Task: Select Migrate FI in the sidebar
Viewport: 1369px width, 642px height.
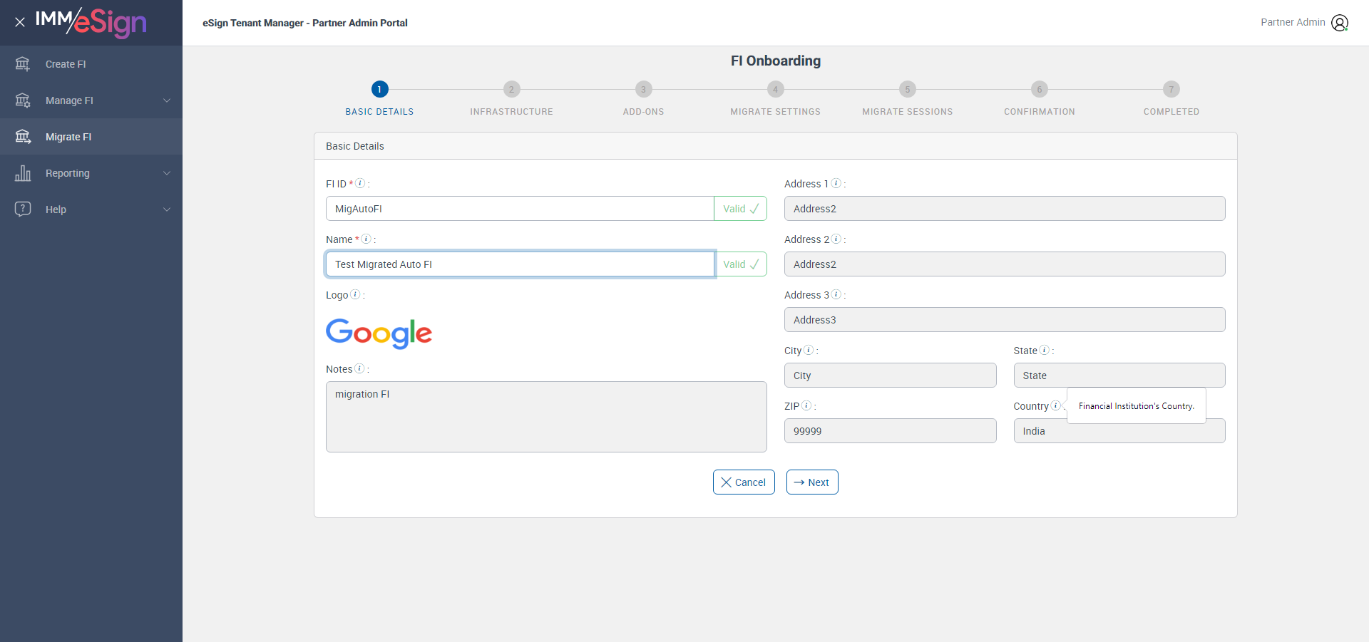Action: click(x=68, y=137)
